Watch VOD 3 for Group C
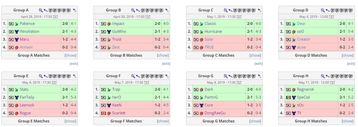The width and height of the screenshot is (358, 127). pyautogui.click(x=244, y=10)
